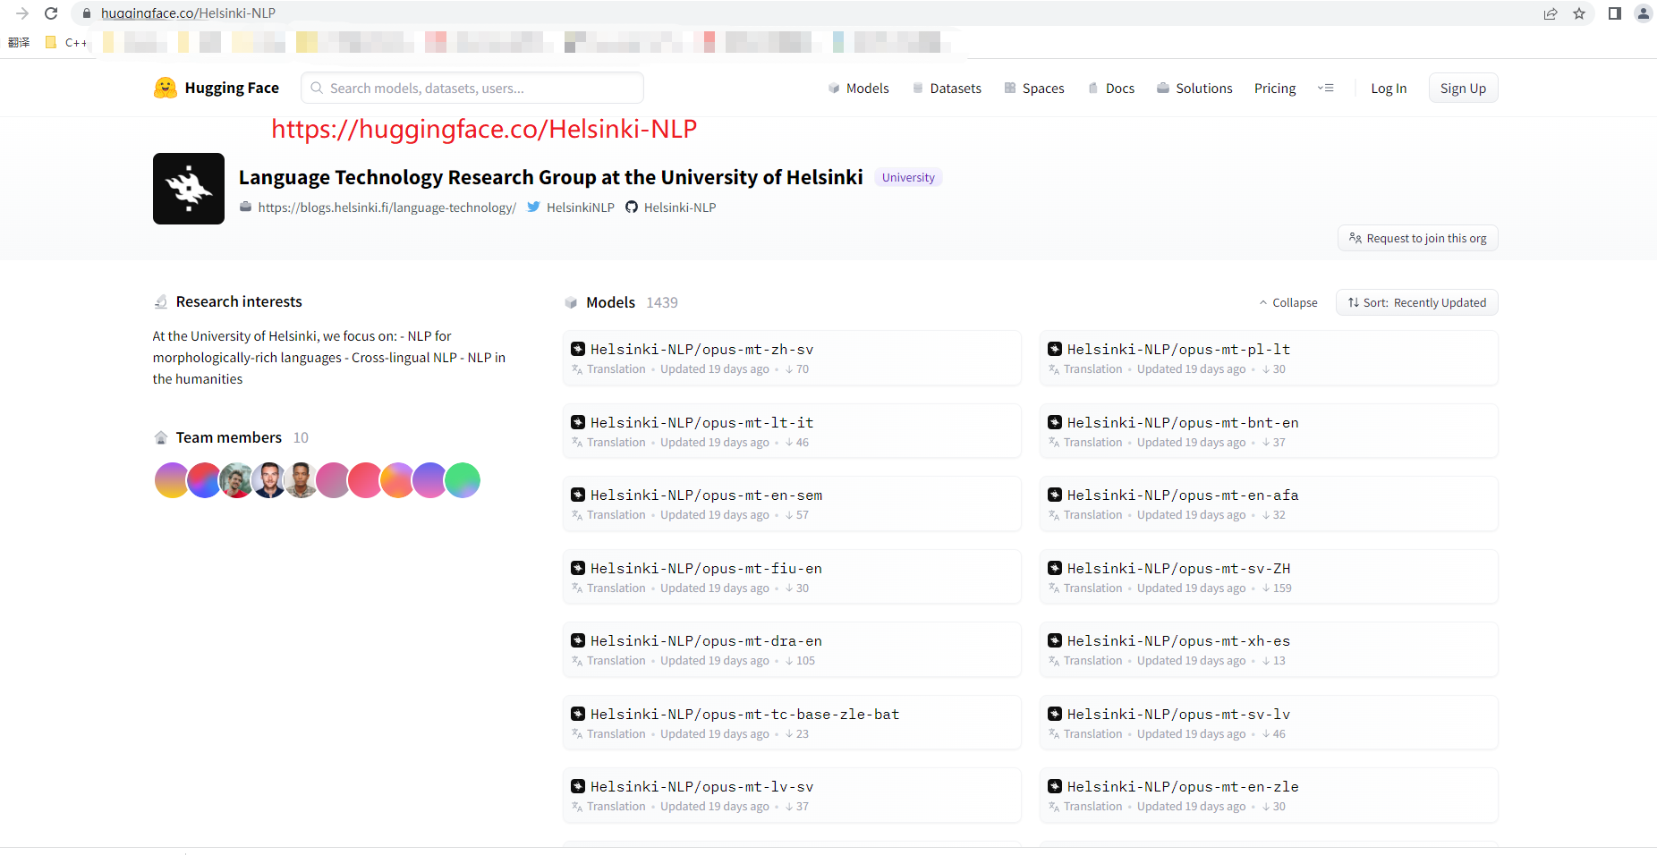
Task: Click the last green team member avatar
Action: pos(463,480)
